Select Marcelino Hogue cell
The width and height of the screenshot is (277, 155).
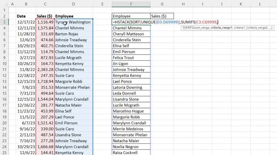[x=131, y=111]
